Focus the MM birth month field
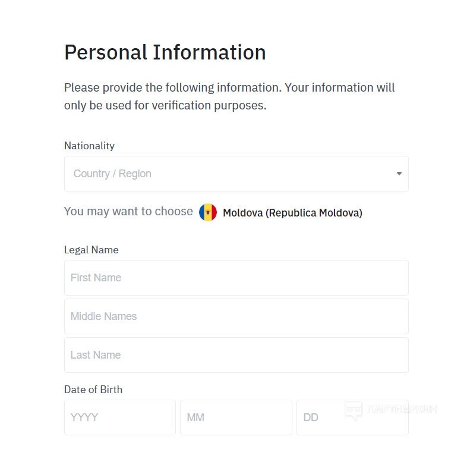 tap(236, 418)
